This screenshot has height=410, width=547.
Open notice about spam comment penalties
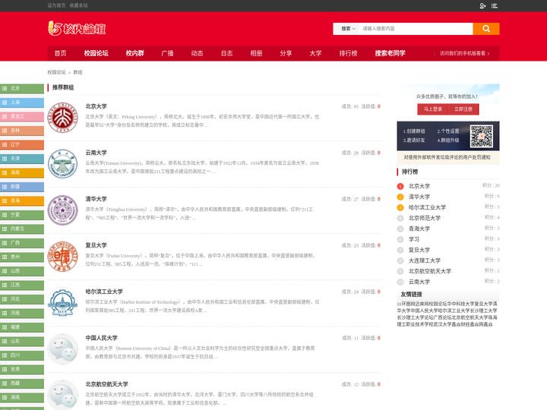tap(447, 157)
